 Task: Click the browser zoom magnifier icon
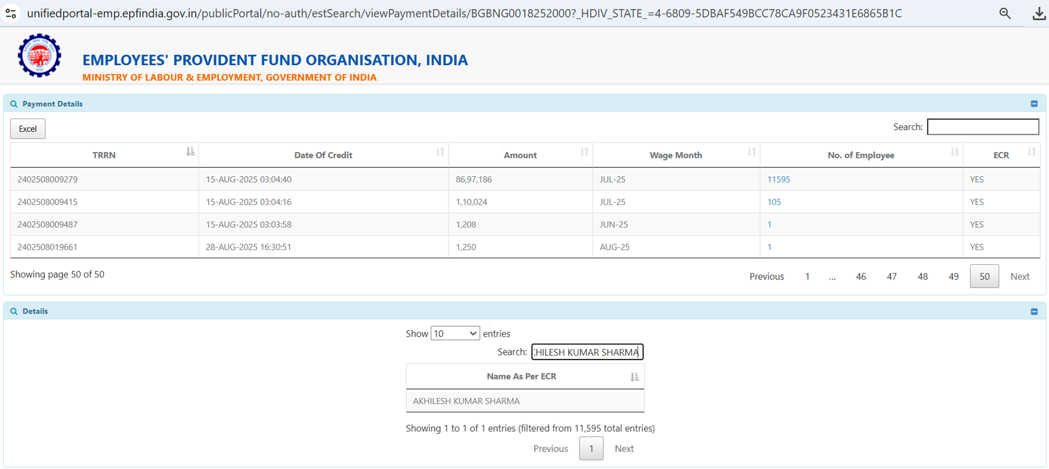tap(1005, 13)
